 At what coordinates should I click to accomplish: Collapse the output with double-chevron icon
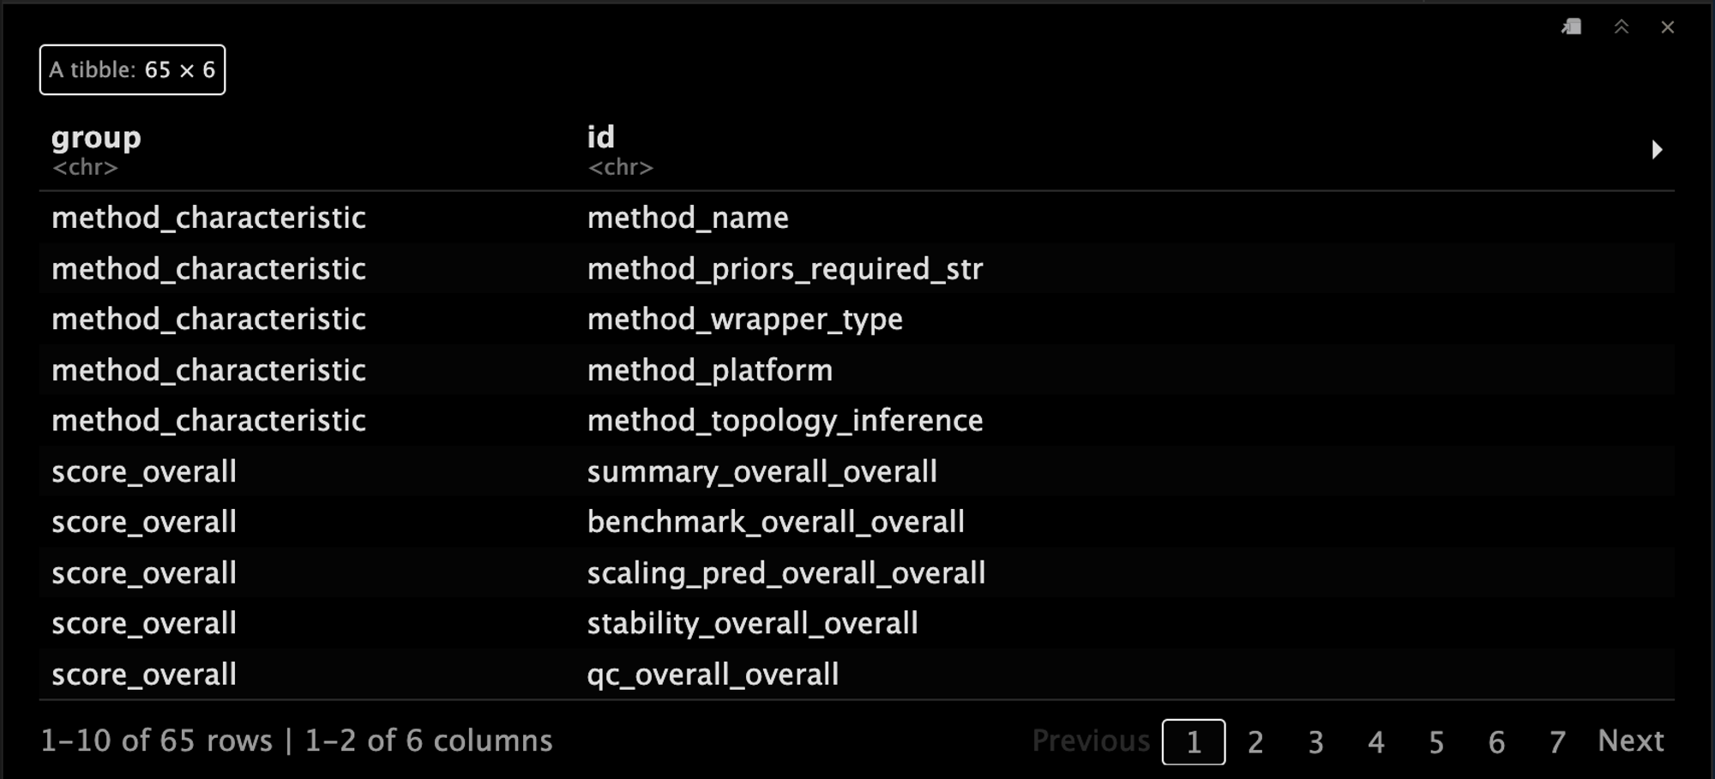tap(1622, 27)
